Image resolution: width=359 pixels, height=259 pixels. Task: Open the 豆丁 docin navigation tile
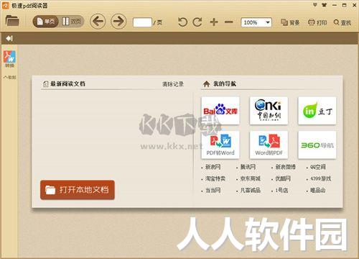point(317,111)
